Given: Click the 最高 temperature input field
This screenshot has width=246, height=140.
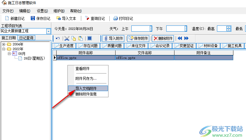Looking at the screenshot, I should [222, 29].
